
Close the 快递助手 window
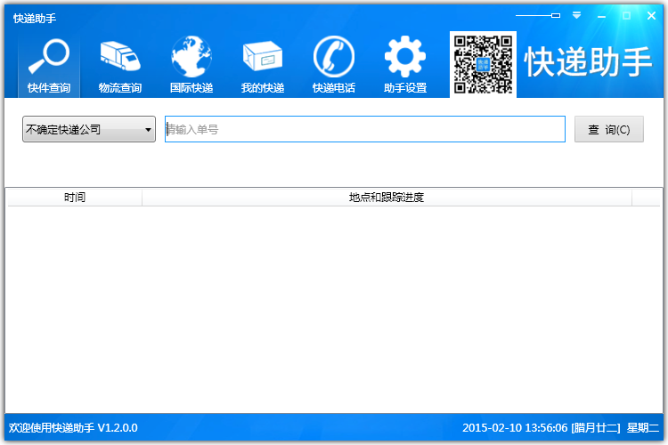[x=651, y=16]
